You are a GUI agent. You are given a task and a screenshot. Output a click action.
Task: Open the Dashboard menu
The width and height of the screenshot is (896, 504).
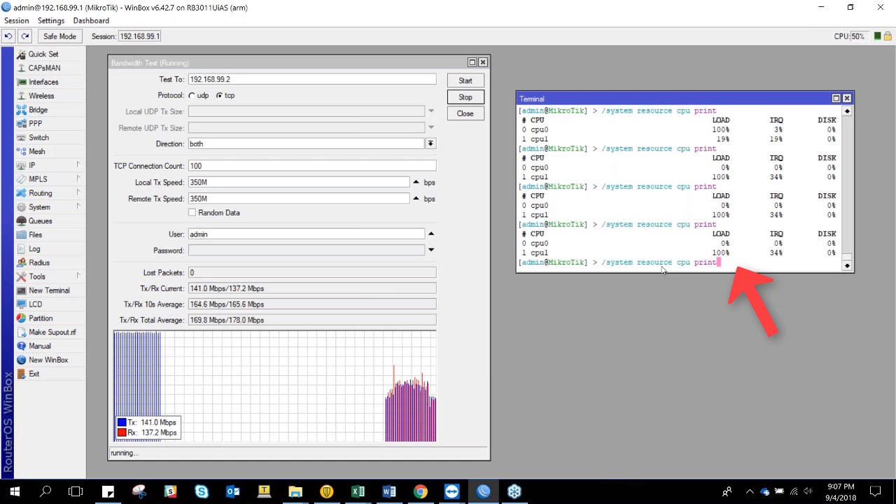(91, 21)
